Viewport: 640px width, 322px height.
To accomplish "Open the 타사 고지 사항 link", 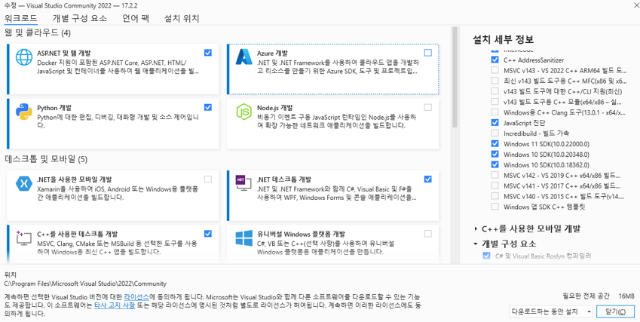I will pos(115,305).
